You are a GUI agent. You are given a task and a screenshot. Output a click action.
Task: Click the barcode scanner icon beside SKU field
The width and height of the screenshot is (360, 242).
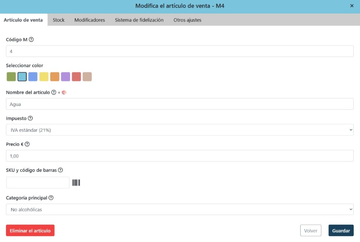76,182
